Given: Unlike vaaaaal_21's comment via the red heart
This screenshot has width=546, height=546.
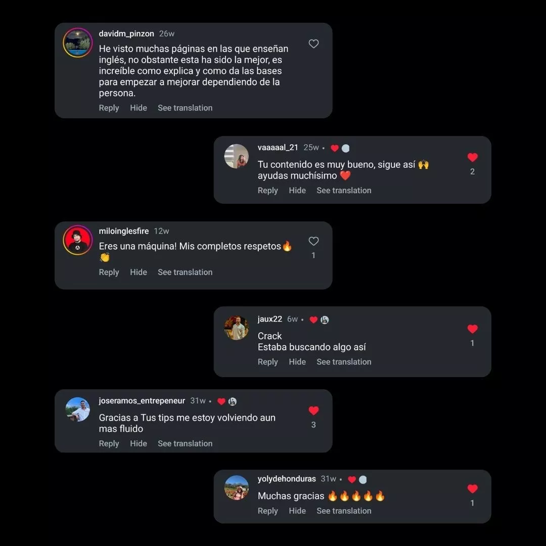Looking at the screenshot, I should pyautogui.click(x=472, y=157).
